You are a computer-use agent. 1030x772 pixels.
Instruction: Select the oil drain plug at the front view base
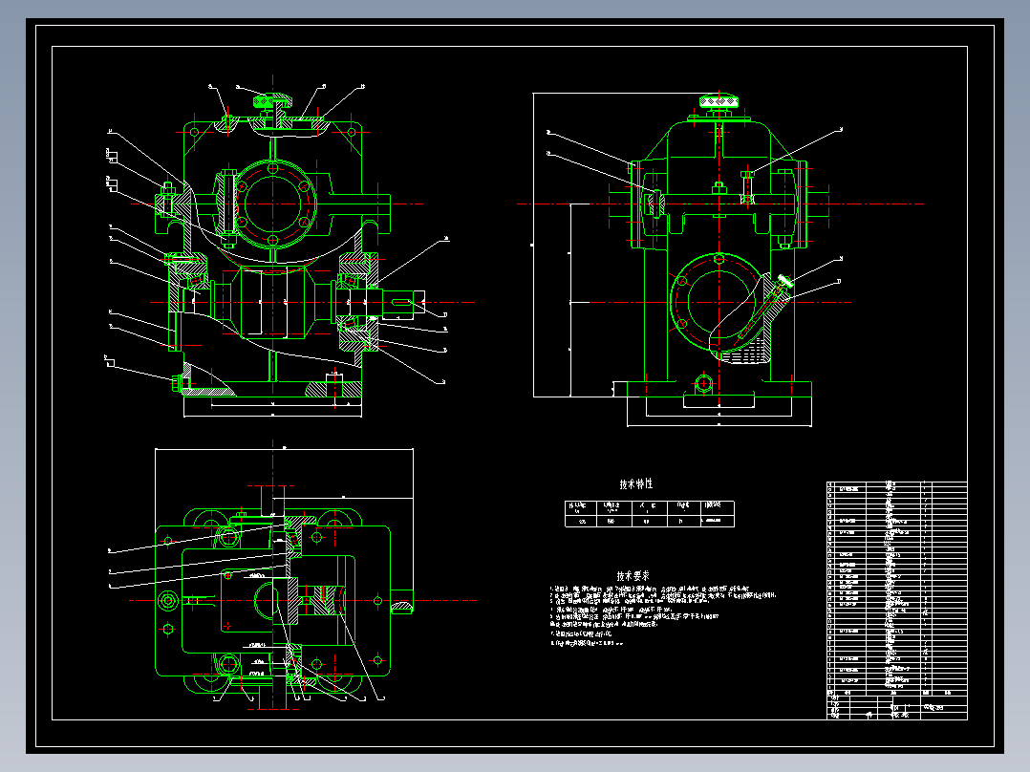point(177,383)
